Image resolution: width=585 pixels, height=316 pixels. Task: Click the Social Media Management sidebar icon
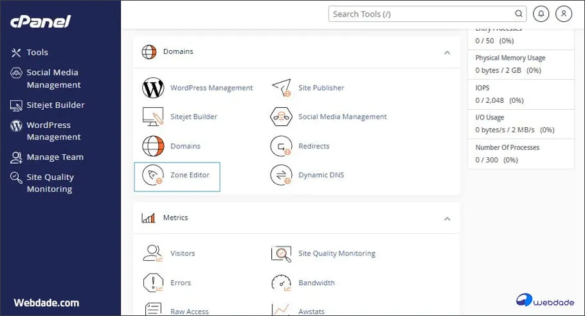tap(16, 73)
